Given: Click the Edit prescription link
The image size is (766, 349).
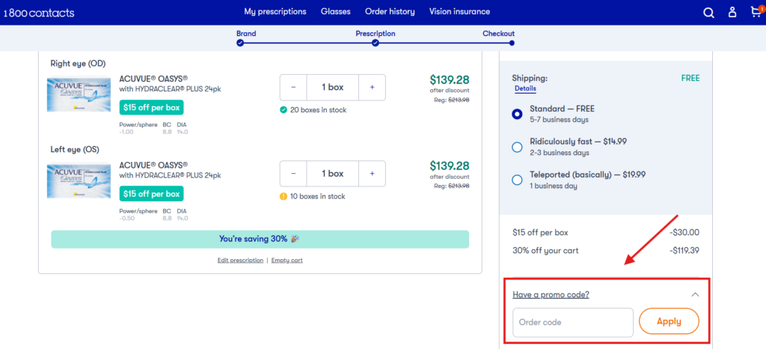Looking at the screenshot, I should 240,261.
